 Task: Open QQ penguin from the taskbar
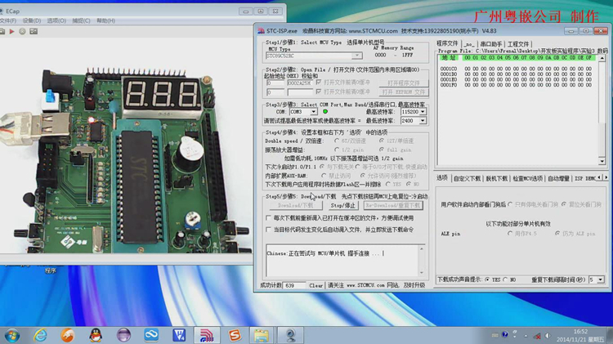(96, 335)
